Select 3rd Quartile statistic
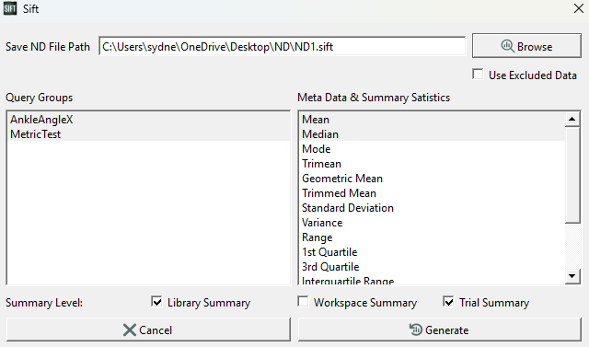This screenshot has height=347, width=589. [433, 267]
